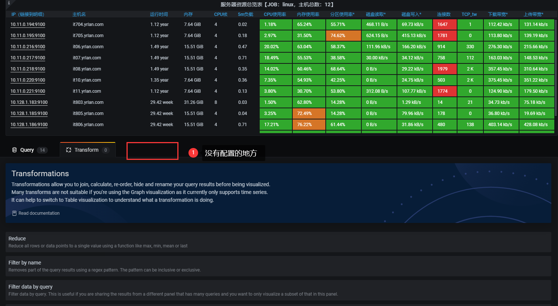Sort by the 运行时间 column header
Image resolution: width=558 pixels, height=306 pixels.
click(x=159, y=14)
